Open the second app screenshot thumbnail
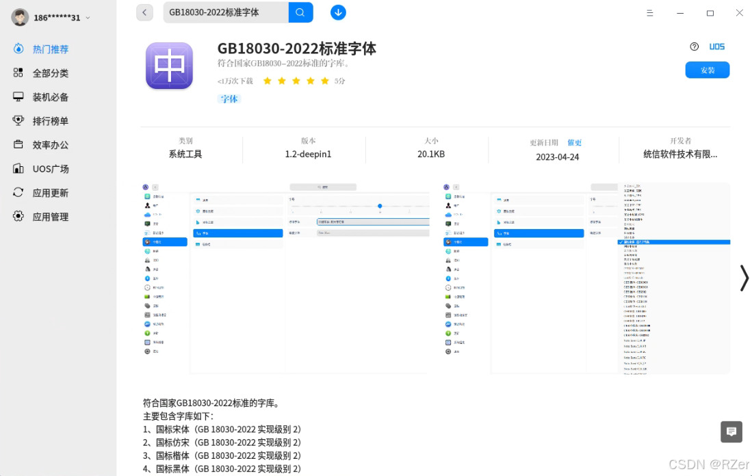 pyautogui.click(x=586, y=278)
